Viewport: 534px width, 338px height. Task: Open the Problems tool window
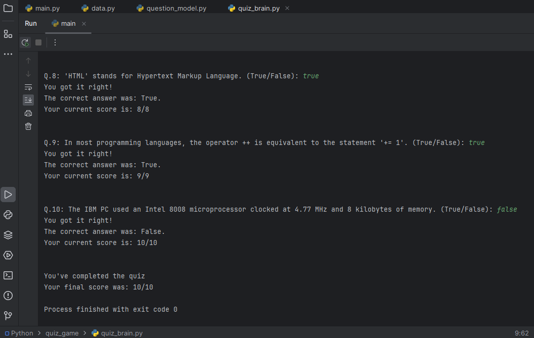[x=8, y=296]
